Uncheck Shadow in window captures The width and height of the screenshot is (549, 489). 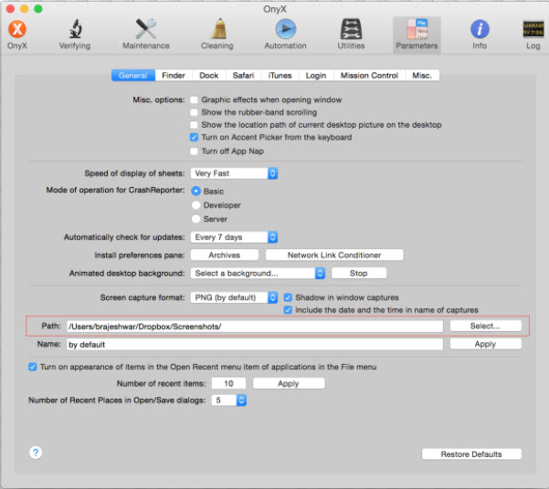[x=288, y=297]
